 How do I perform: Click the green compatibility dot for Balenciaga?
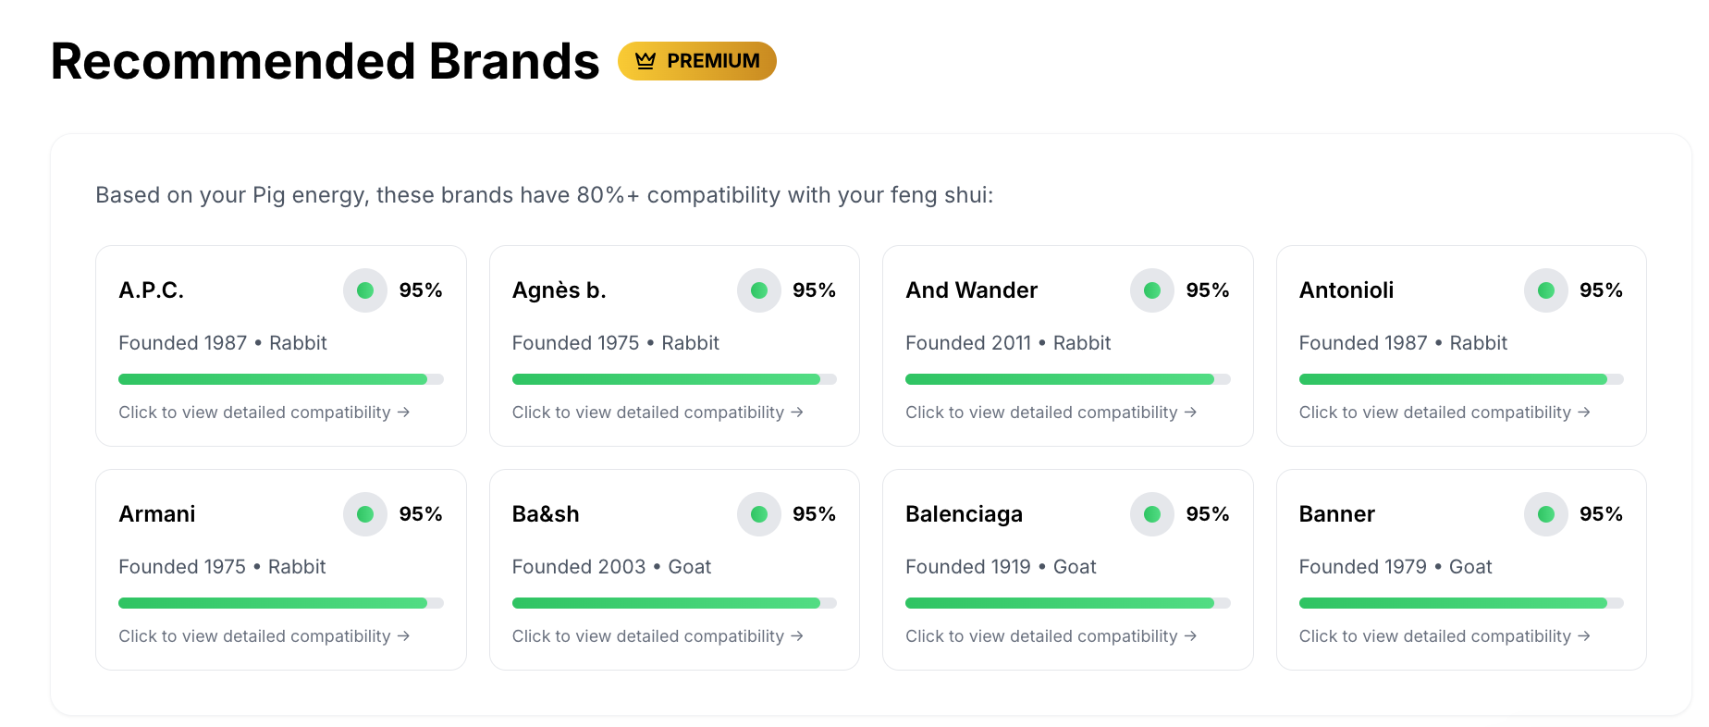tap(1152, 514)
